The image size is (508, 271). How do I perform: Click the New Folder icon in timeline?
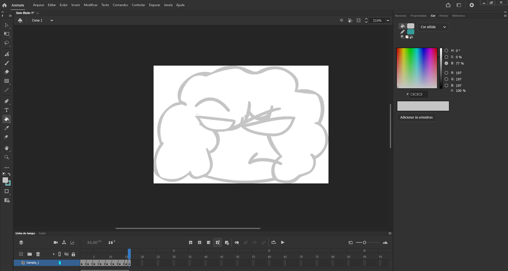(29, 254)
